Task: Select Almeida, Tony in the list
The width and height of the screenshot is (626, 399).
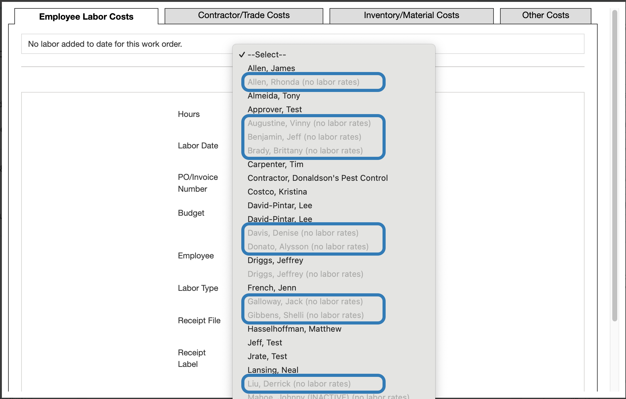Action: coord(274,96)
